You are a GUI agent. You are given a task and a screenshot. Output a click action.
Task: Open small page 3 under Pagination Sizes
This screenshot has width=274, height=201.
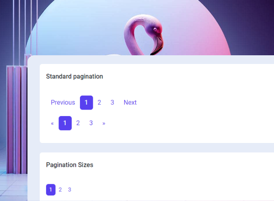[69, 190]
